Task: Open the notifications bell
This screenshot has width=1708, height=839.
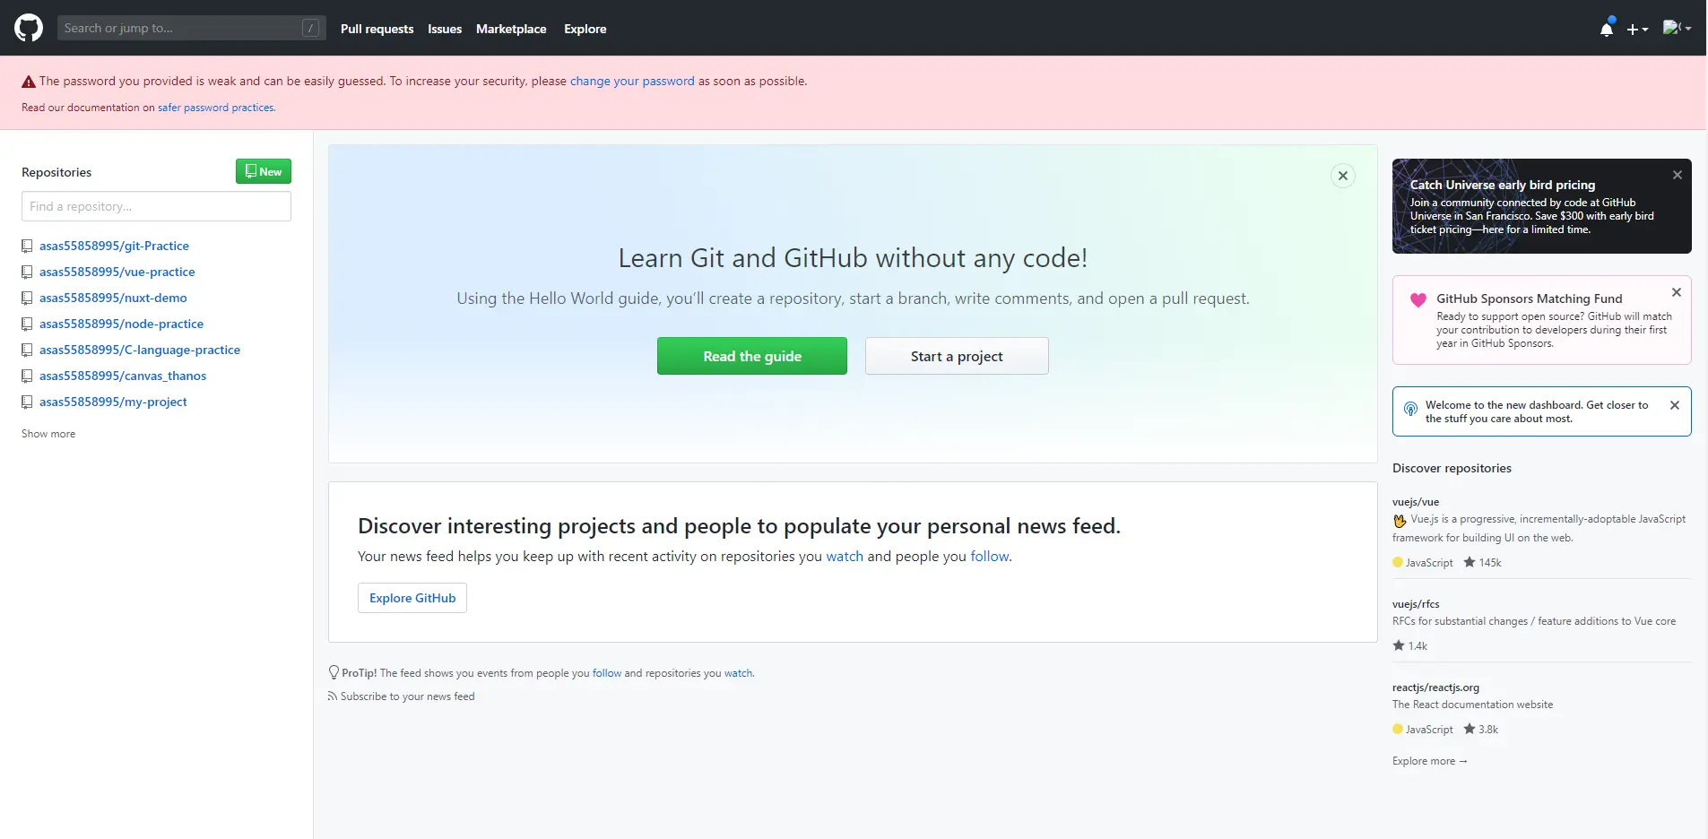Action: [x=1607, y=29]
